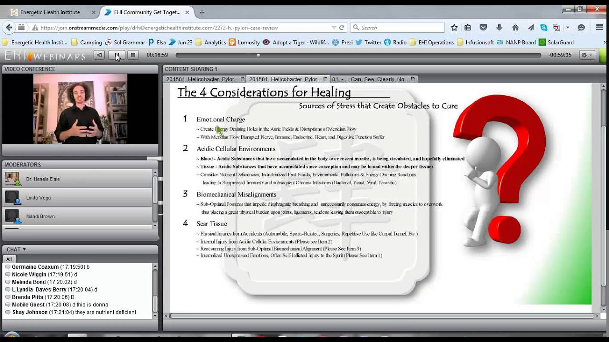Open the Elsa bookmark
Image resolution: width=609 pixels, height=342 pixels.
[x=157, y=42]
